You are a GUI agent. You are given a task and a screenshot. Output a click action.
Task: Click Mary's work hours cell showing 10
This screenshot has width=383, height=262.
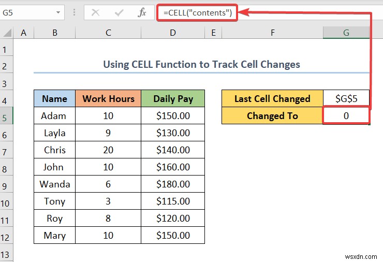coord(108,236)
